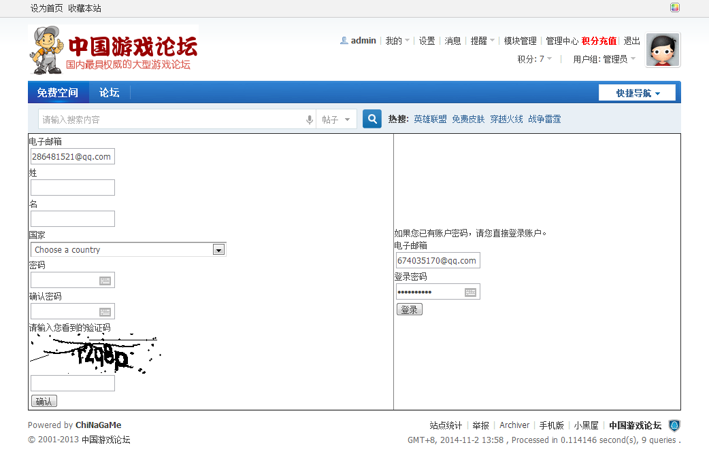Select the magnifier search icon
Viewport: 709px width, 462px height.
point(372,118)
